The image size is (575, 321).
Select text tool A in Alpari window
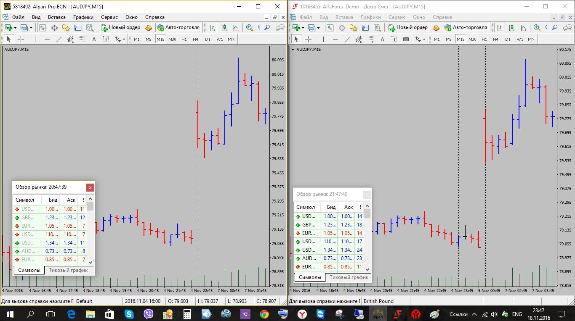pyautogui.click(x=94, y=39)
